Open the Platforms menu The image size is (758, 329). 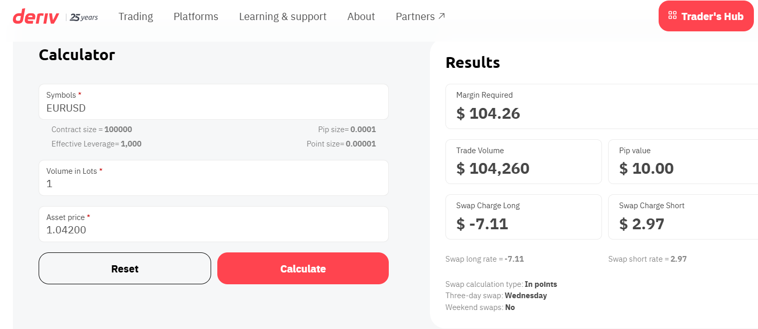point(196,16)
